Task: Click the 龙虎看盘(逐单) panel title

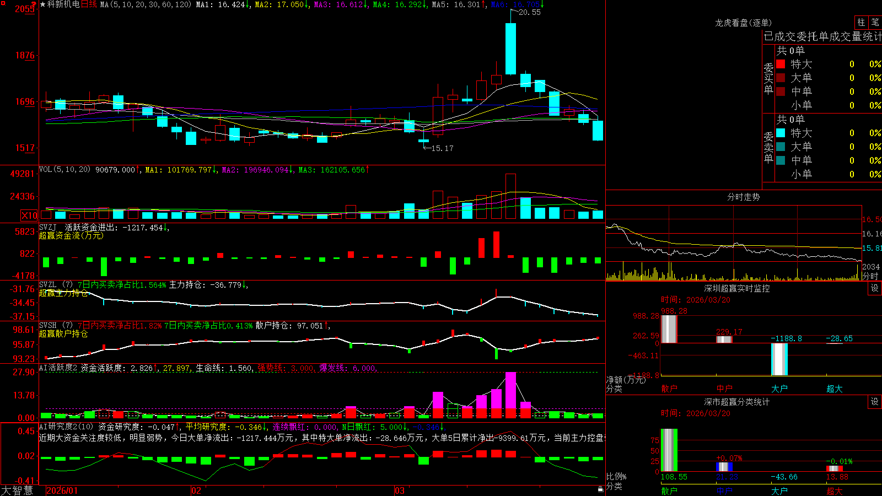Action: (744, 23)
